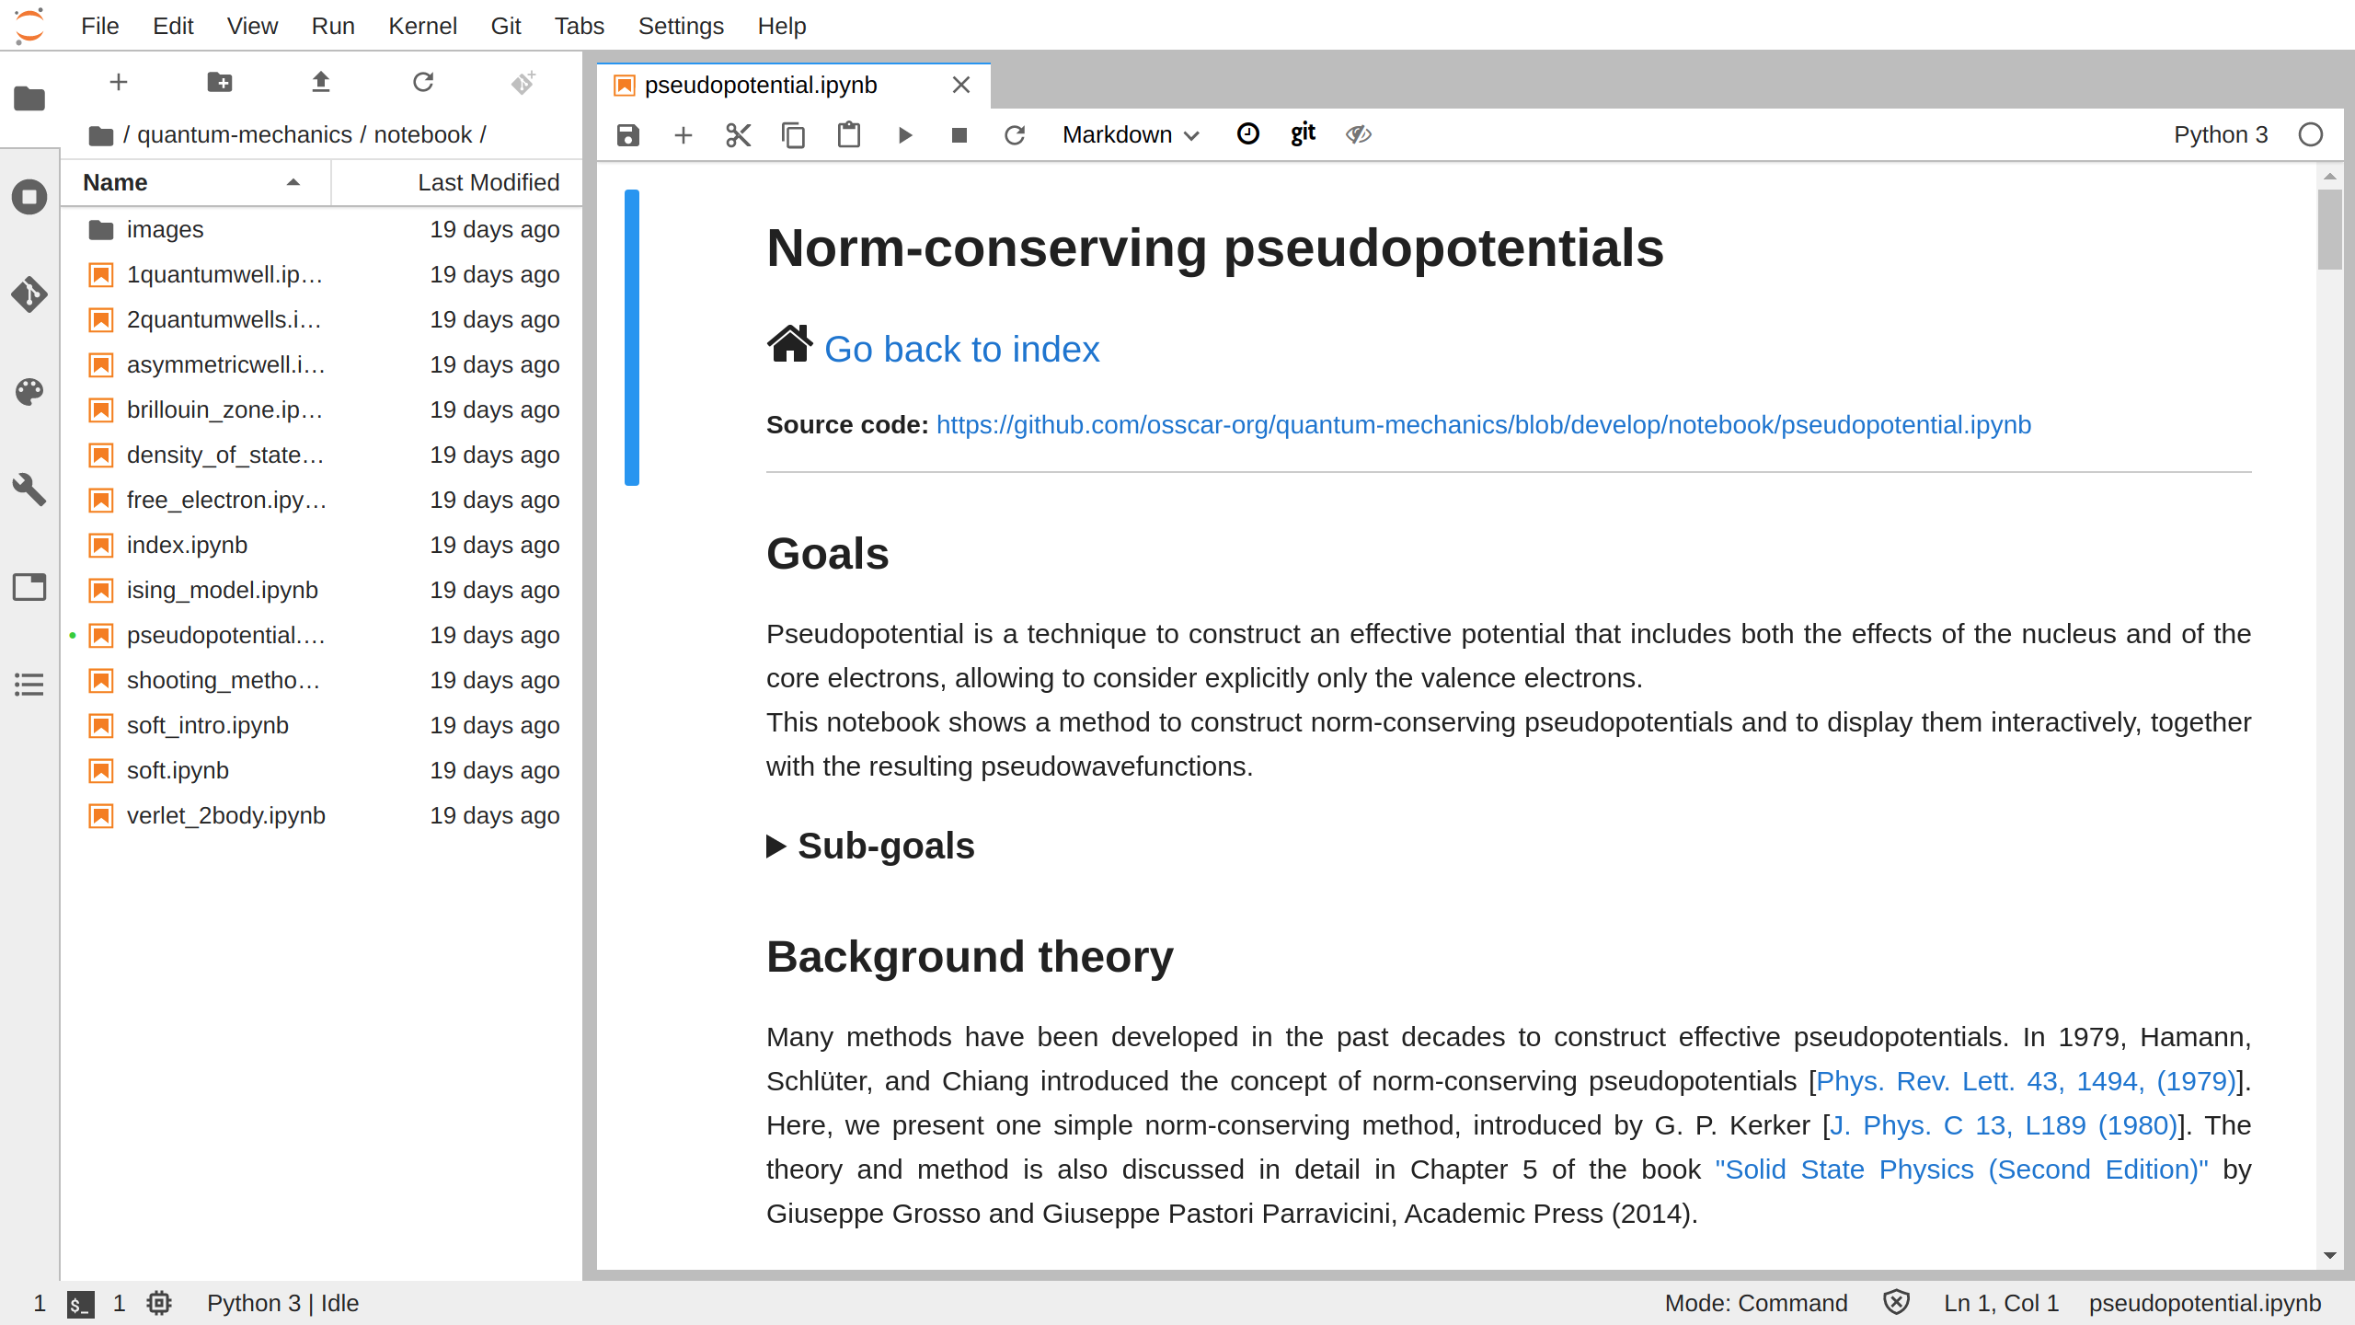Open the Running Terminals and Kernels panel

click(x=29, y=197)
